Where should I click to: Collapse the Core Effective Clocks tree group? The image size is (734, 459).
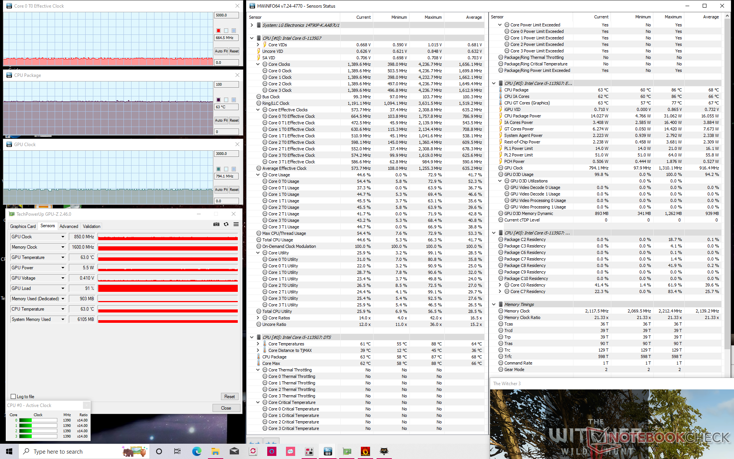(258, 110)
